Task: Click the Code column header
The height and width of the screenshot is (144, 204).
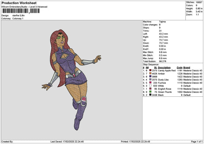Action: coord(180,67)
